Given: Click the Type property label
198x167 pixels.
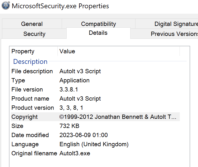Looking at the screenshot, I should (18, 81).
